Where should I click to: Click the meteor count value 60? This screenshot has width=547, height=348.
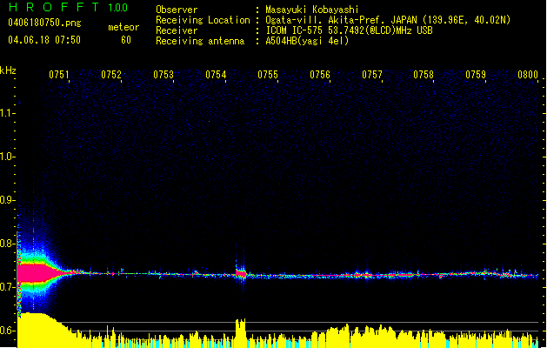click(126, 40)
